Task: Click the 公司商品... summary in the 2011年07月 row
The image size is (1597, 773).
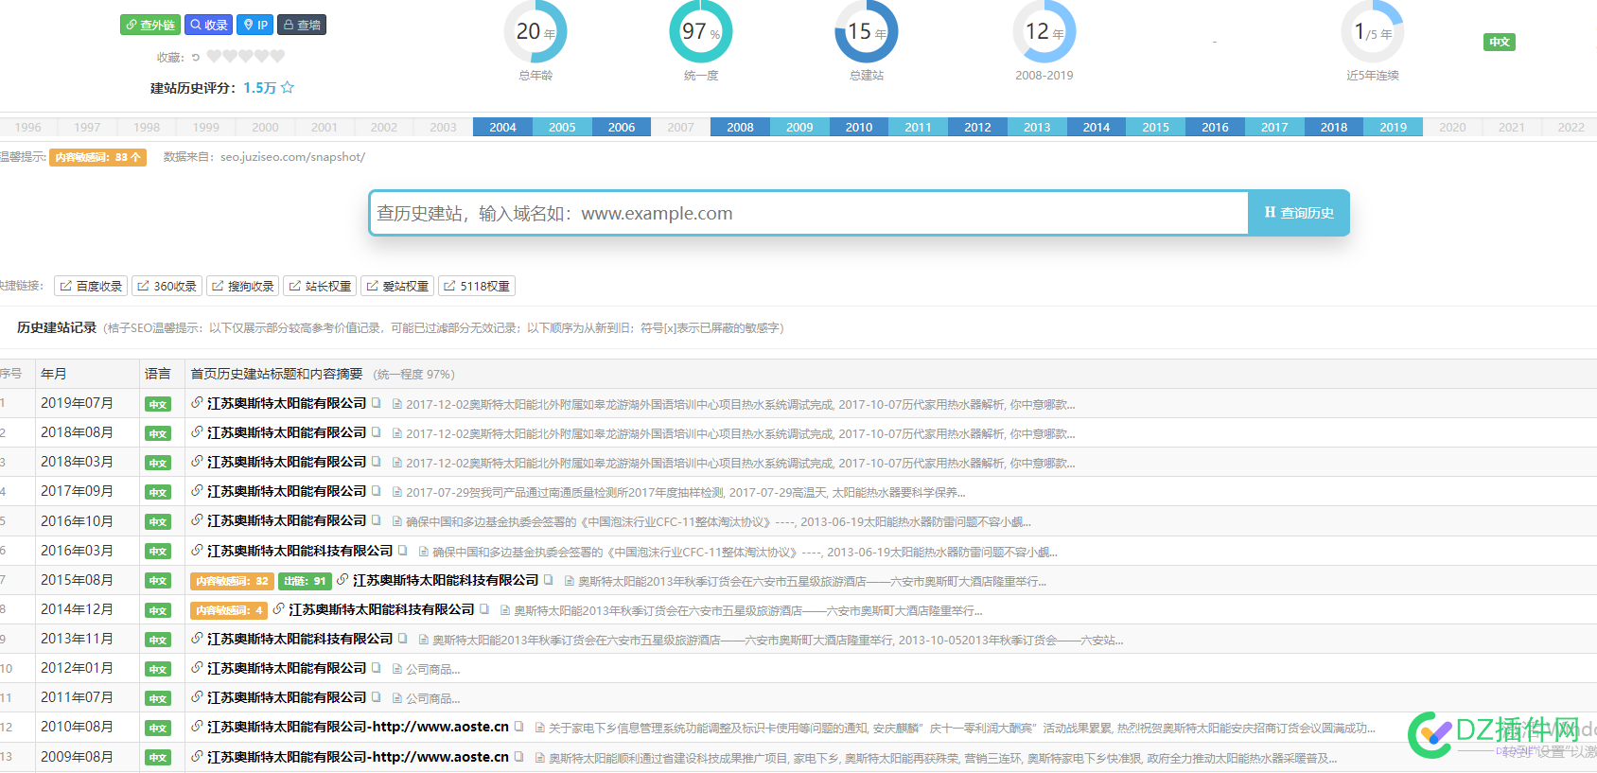Action: tap(433, 699)
